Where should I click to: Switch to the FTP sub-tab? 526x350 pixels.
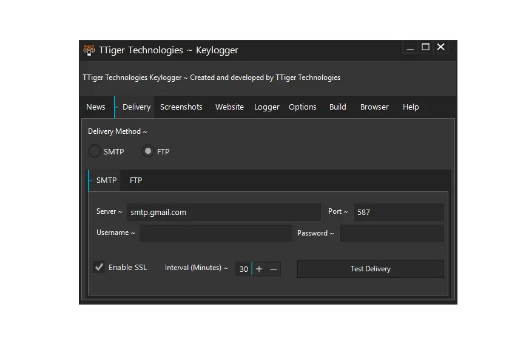click(x=135, y=180)
